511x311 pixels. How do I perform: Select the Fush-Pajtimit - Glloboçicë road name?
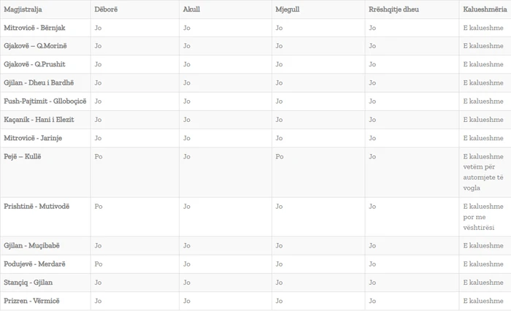coord(45,101)
